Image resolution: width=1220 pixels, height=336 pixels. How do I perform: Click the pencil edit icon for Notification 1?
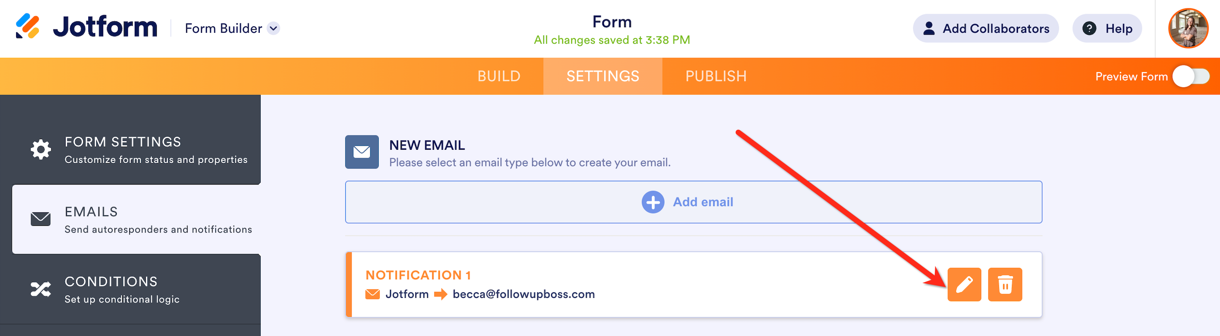pos(964,284)
